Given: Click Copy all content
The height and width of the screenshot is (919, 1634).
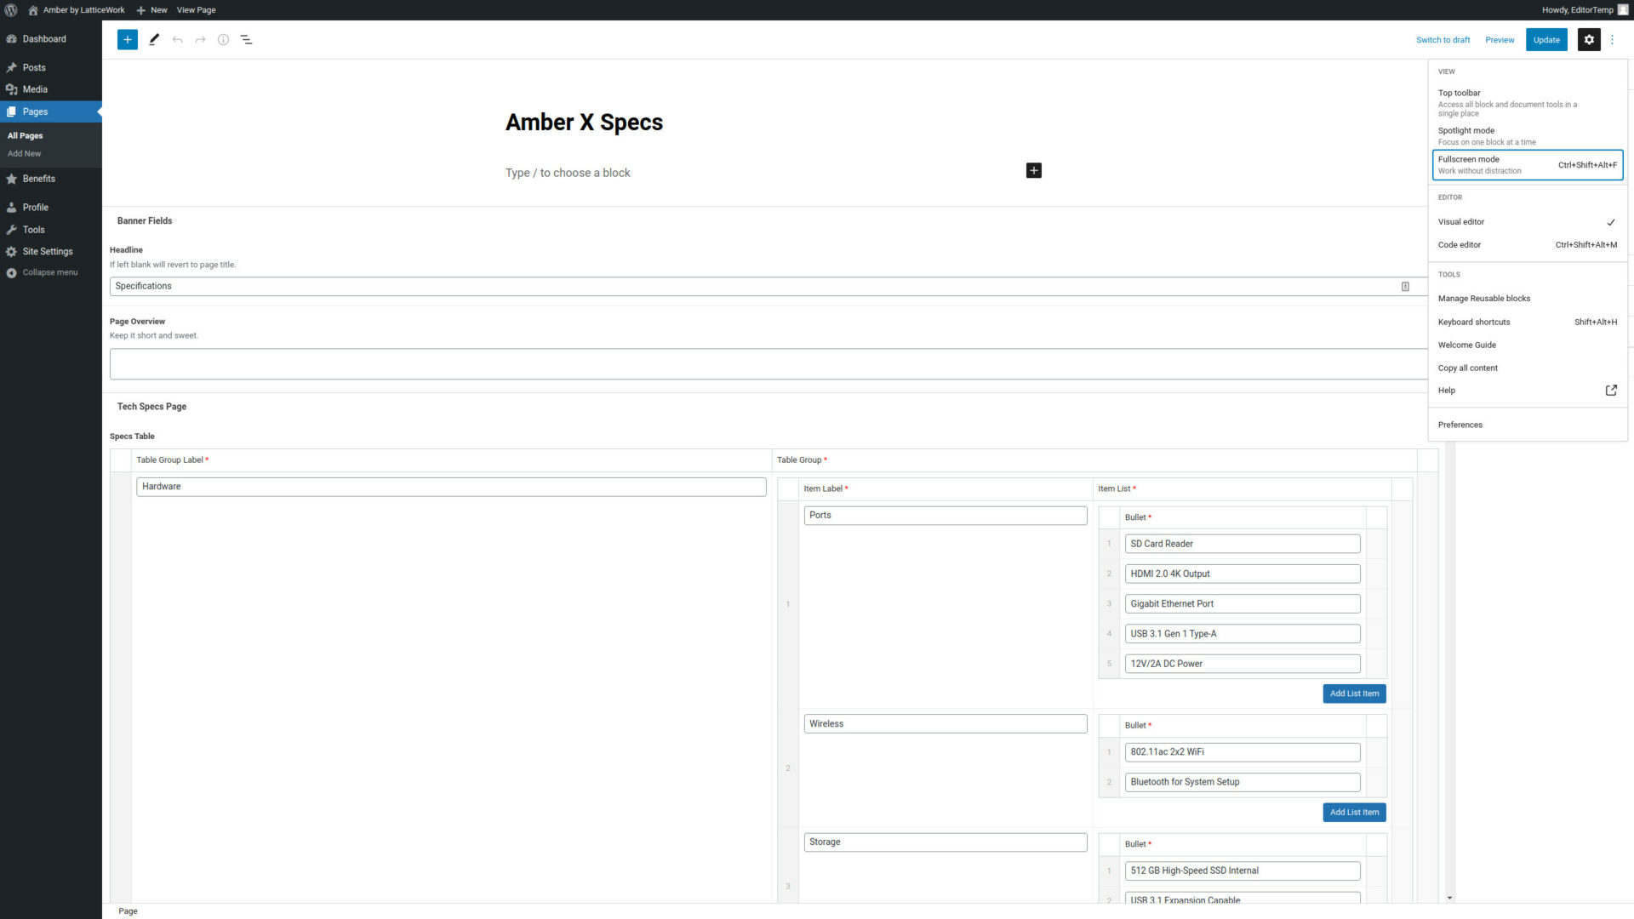Looking at the screenshot, I should click(x=1527, y=368).
